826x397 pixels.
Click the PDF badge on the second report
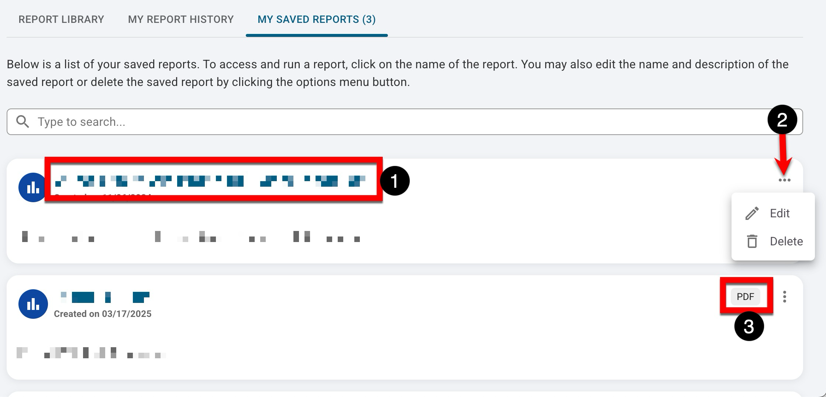(x=745, y=297)
